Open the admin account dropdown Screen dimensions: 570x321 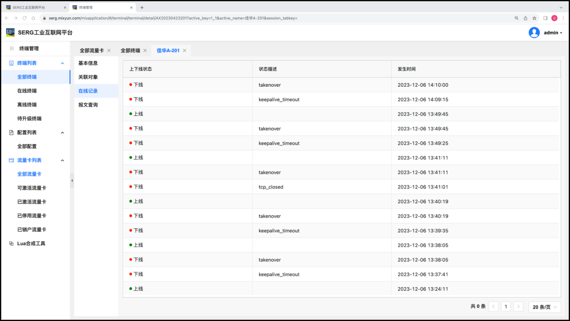pyautogui.click(x=553, y=33)
